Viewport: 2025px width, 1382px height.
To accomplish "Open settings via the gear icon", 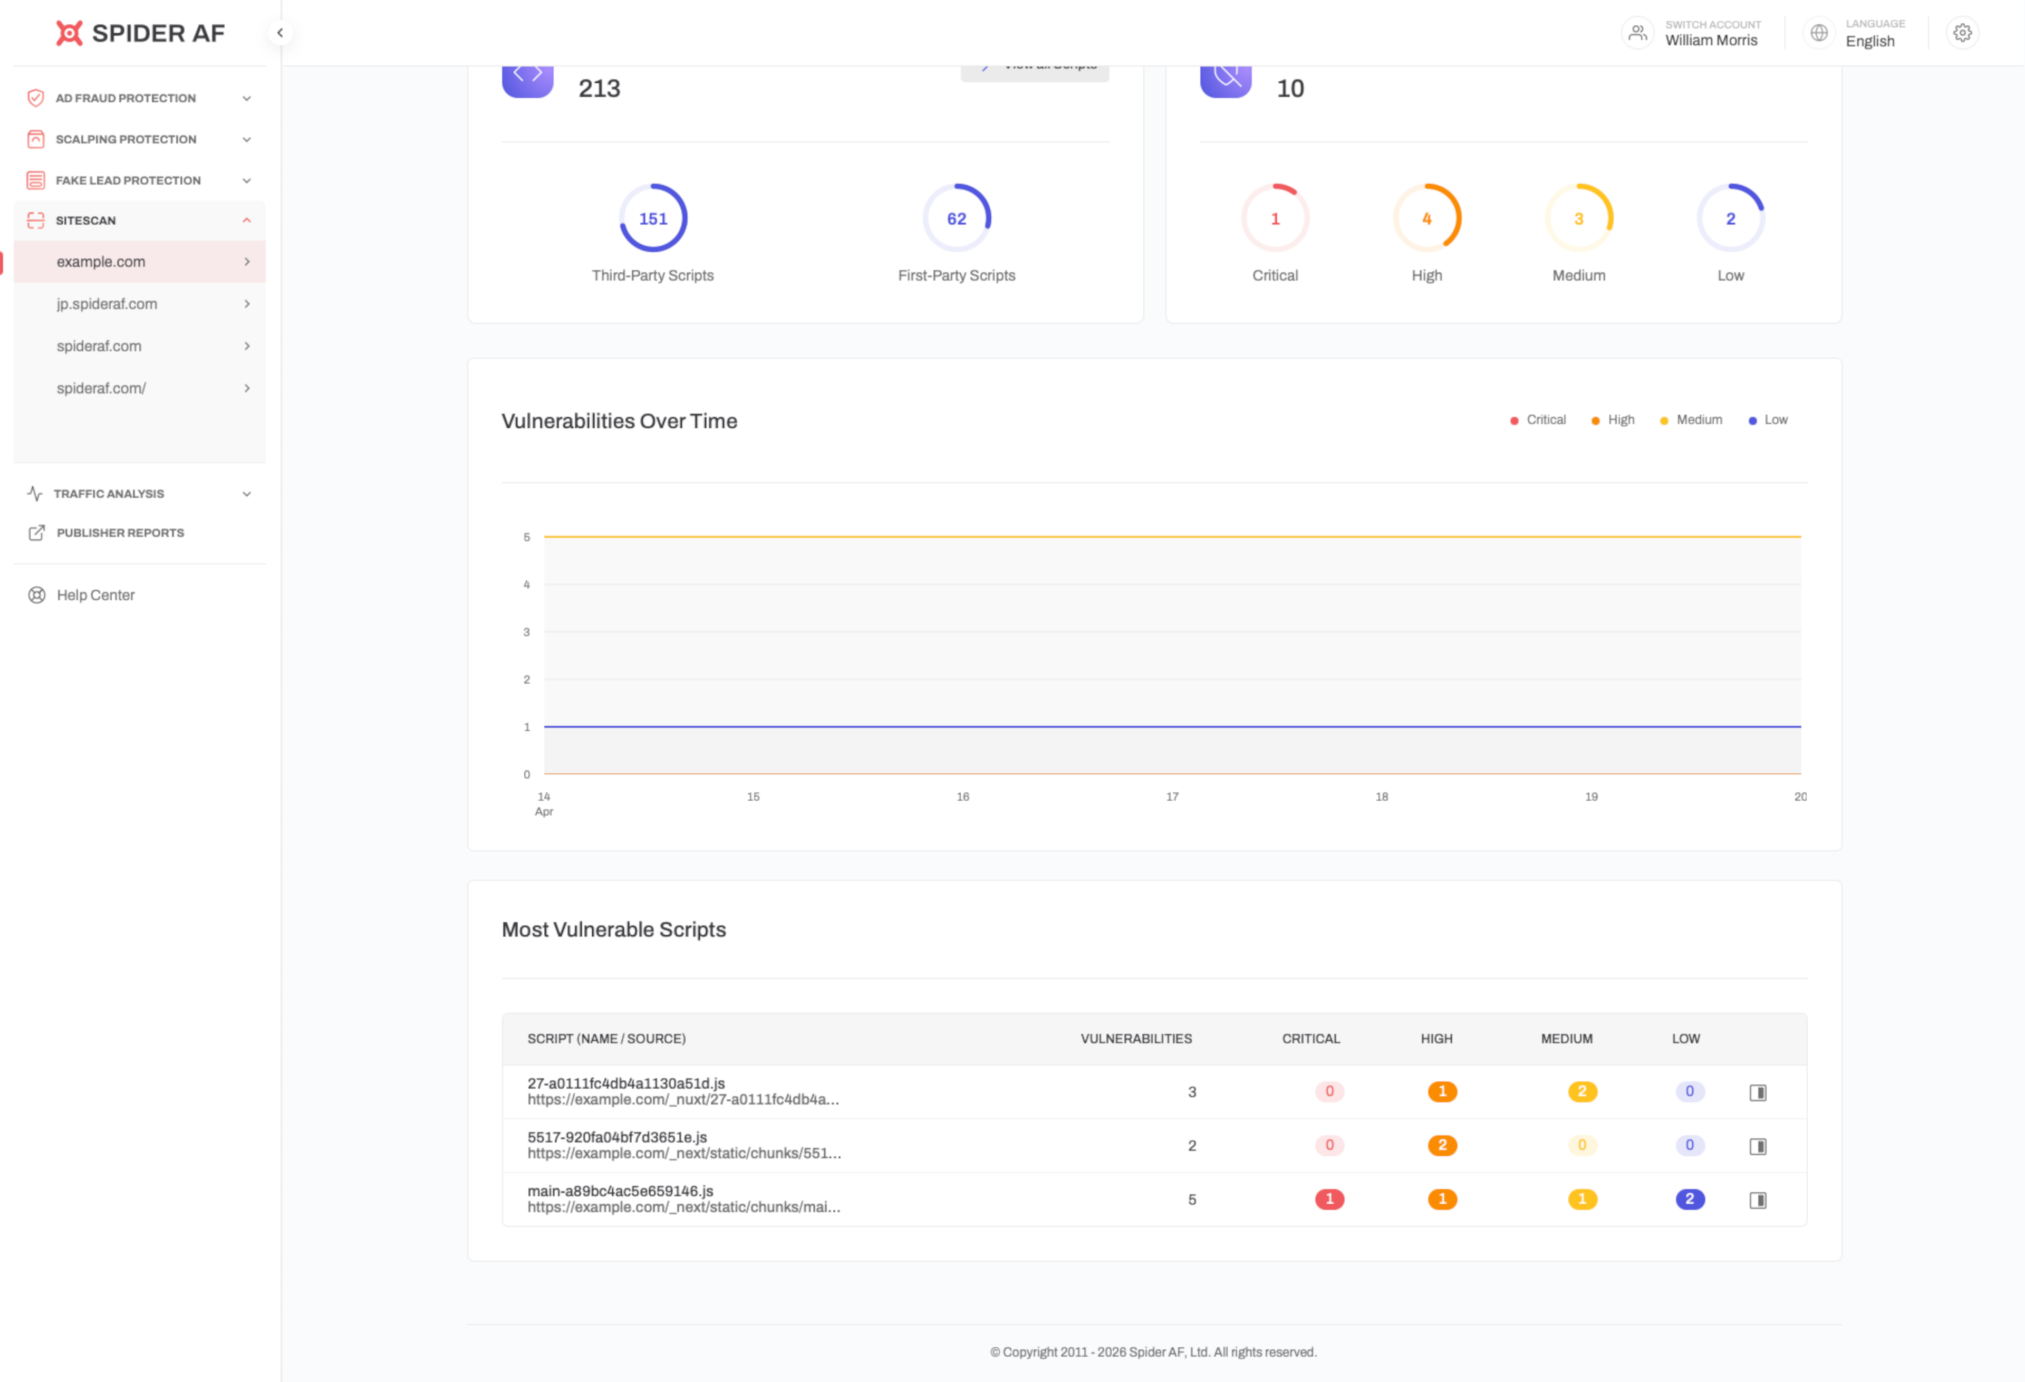I will tap(1963, 33).
